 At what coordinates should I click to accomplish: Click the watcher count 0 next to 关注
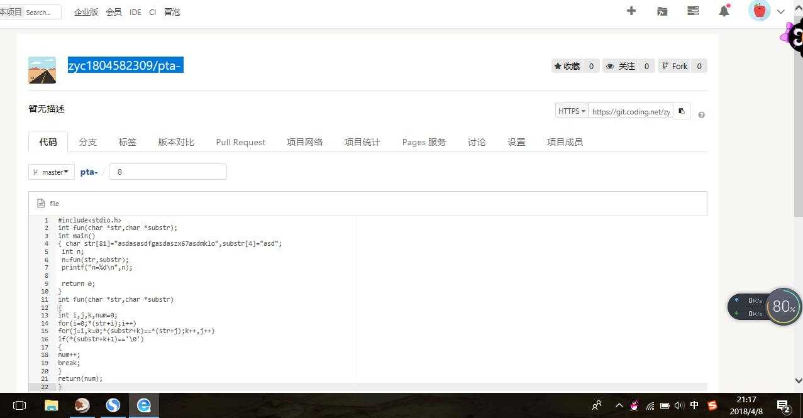[646, 66]
